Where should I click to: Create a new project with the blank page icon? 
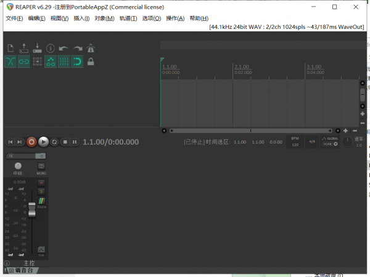point(10,48)
